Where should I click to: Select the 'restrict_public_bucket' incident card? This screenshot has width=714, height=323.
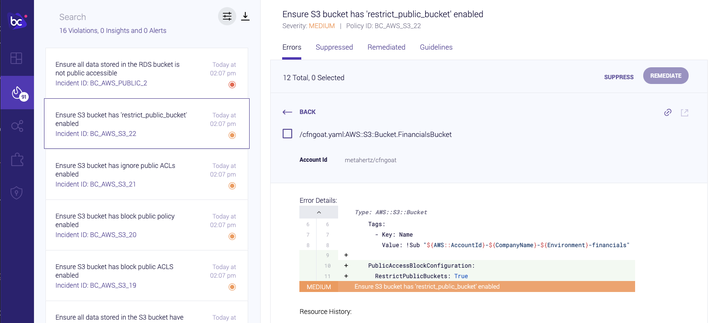click(x=147, y=124)
